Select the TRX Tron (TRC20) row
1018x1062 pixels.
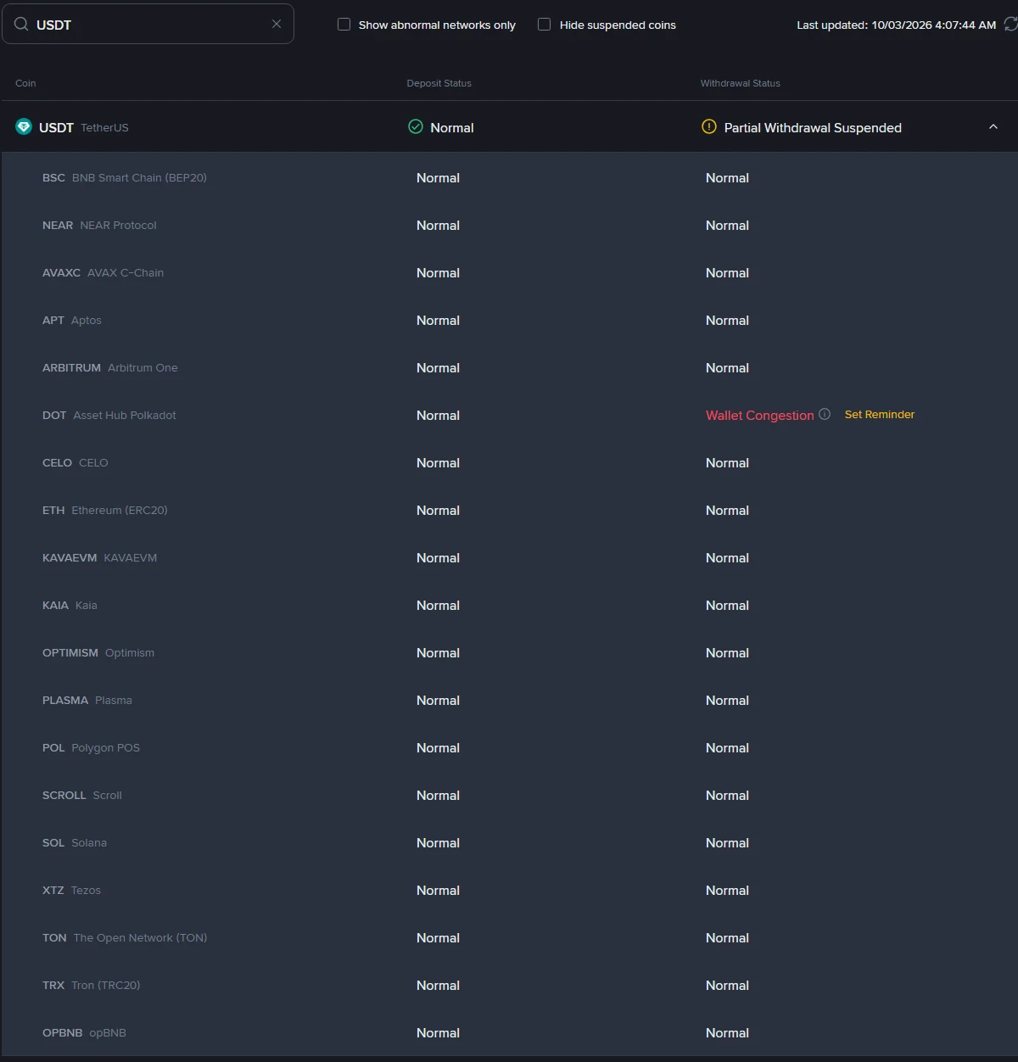pyautogui.click(x=509, y=986)
